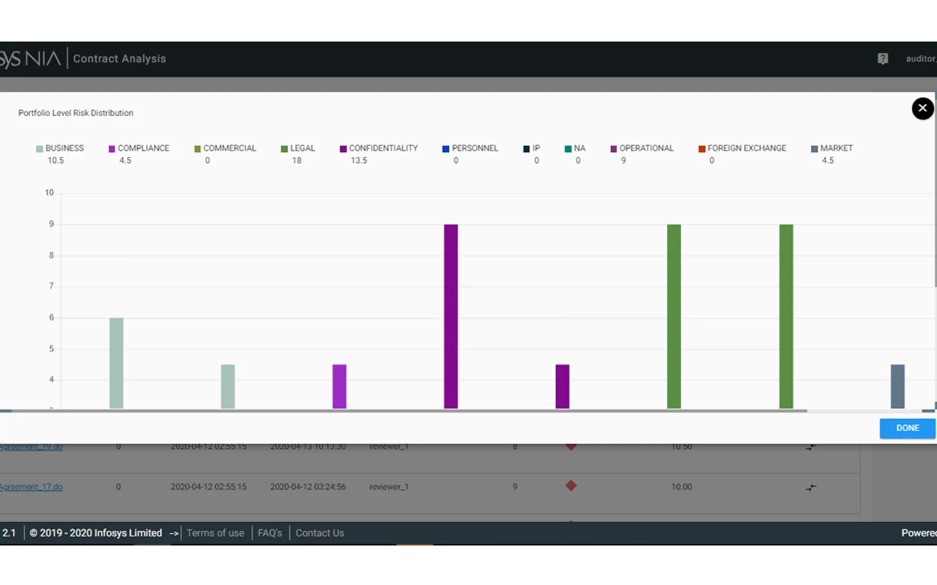Click the auditor user name in header
This screenshot has width=937, height=585.
[921, 58]
